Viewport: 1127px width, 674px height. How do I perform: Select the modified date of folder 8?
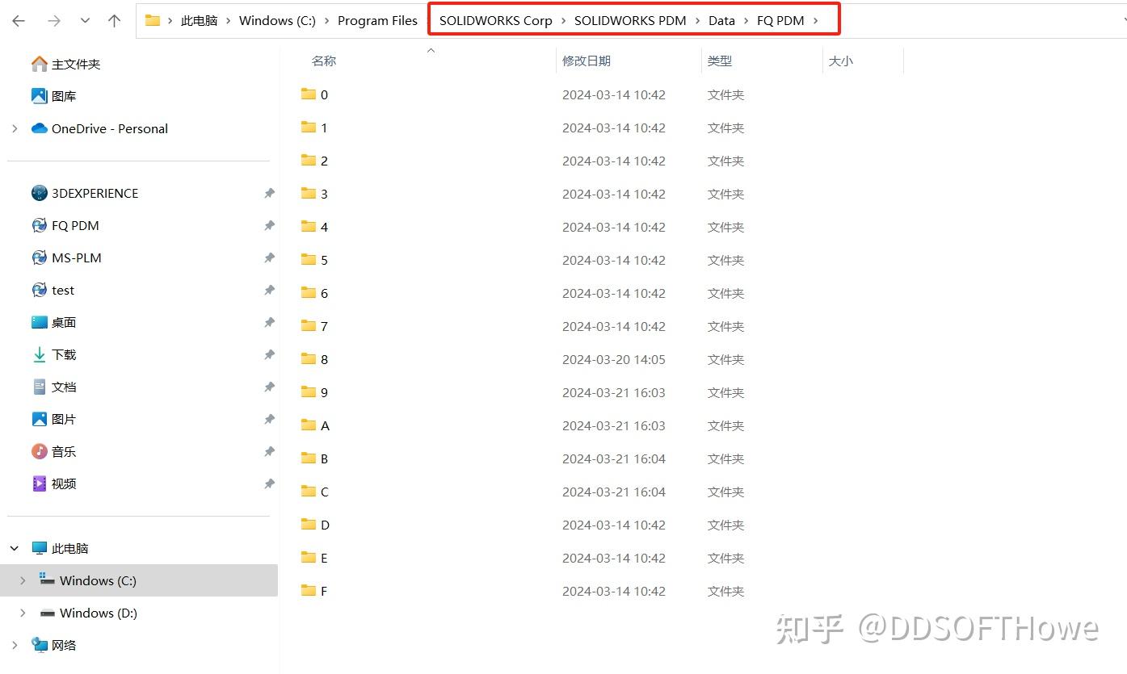point(614,359)
